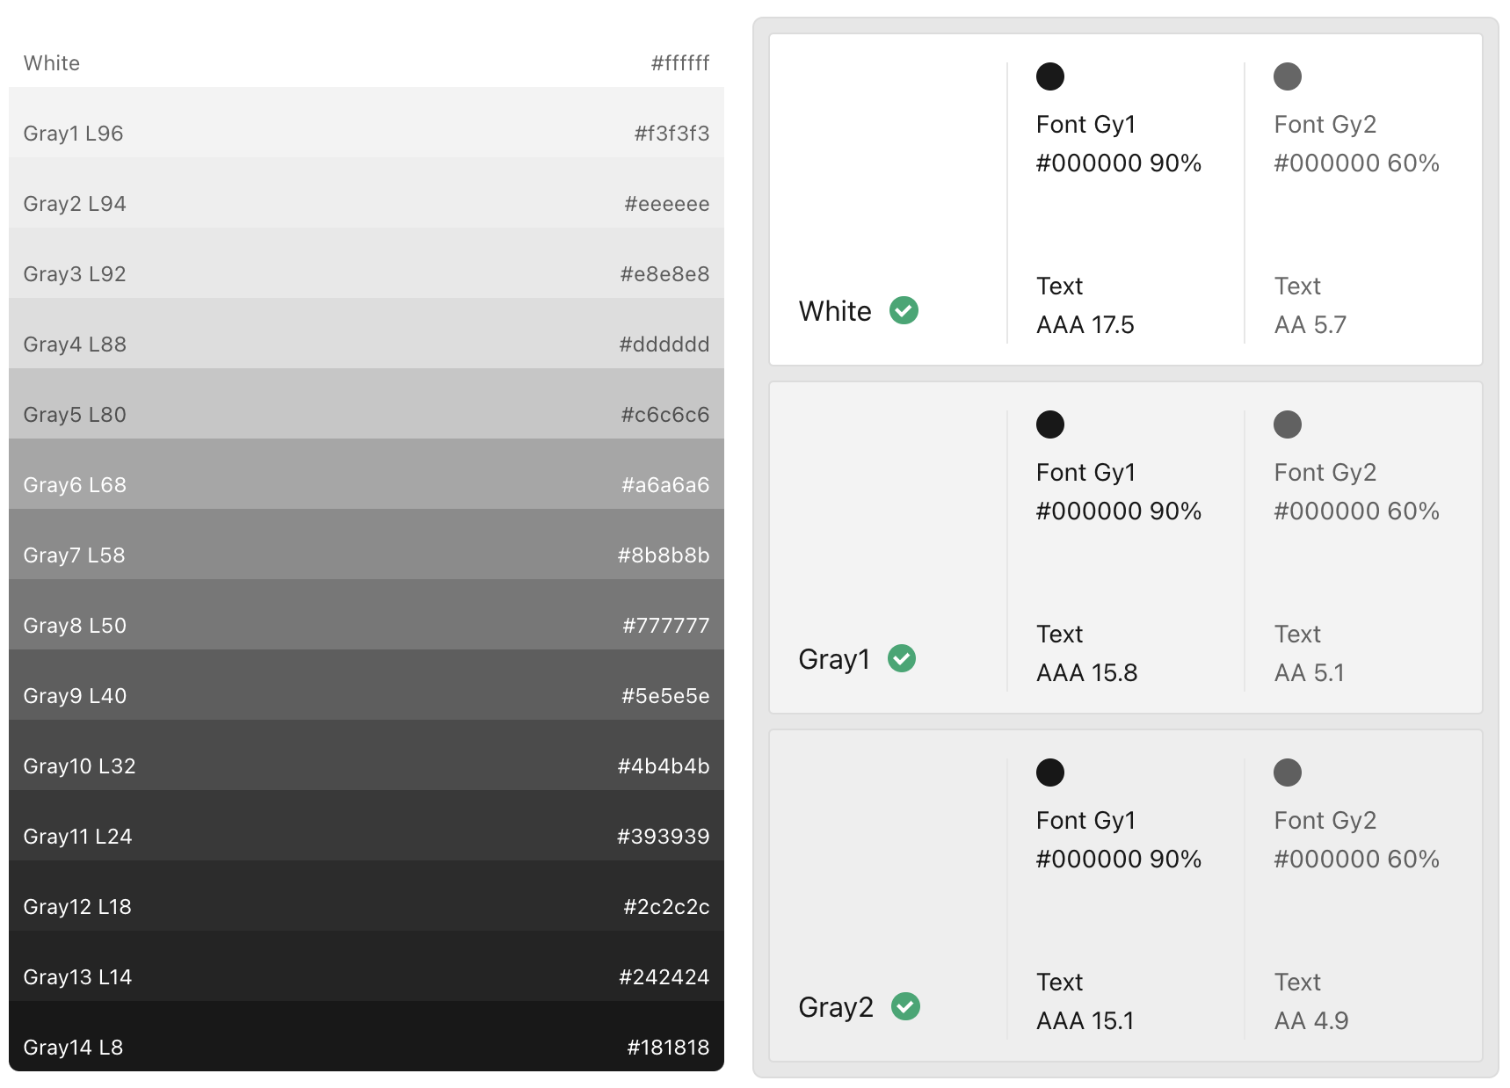
Task: Click the #2c2c2c hex value
Action: click(666, 907)
